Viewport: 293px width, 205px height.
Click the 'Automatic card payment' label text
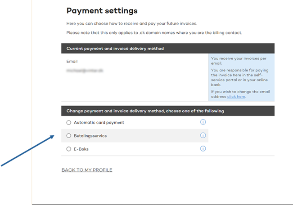pos(99,122)
